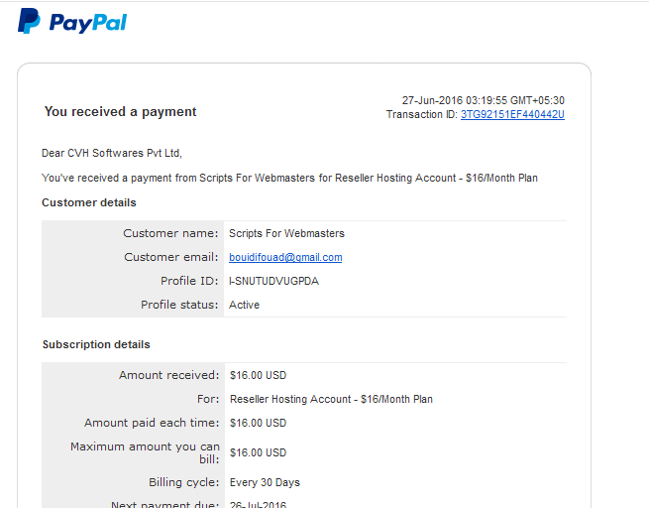Click the 'You received a payment' heading
The height and width of the screenshot is (508, 649).
tap(121, 112)
